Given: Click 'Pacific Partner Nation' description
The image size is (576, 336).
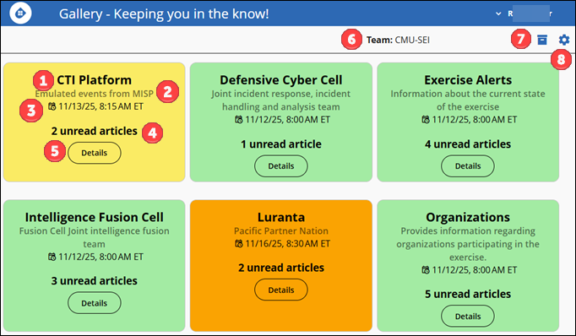Looking at the screenshot, I should click(281, 231).
